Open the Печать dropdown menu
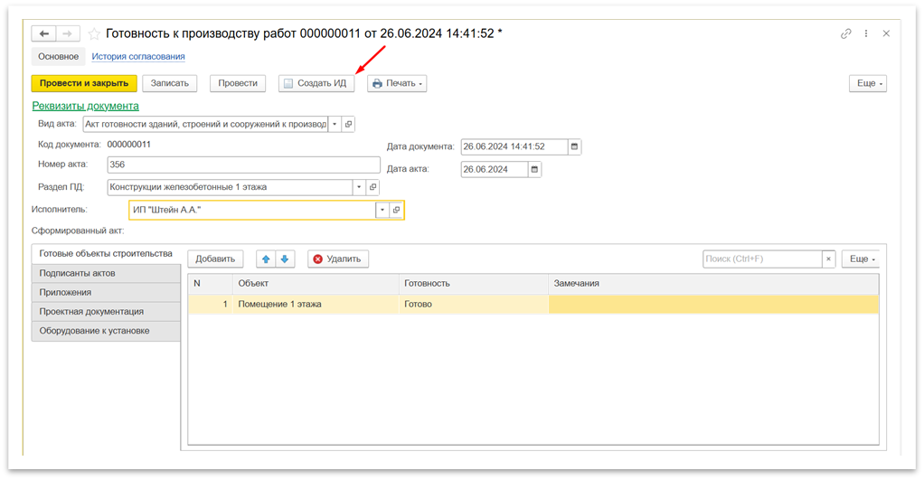Image resolution: width=924 pixels, height=480 pixels. 397,83
